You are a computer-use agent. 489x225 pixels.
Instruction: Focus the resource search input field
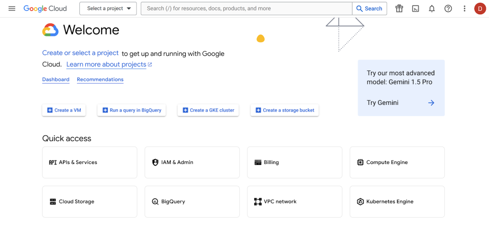[x=246, y=9]
